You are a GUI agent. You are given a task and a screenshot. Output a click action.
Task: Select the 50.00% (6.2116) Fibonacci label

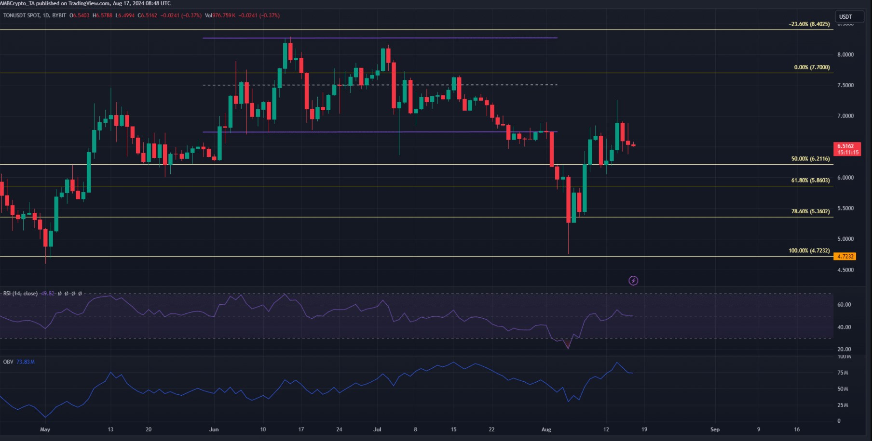tap(810, 158)
